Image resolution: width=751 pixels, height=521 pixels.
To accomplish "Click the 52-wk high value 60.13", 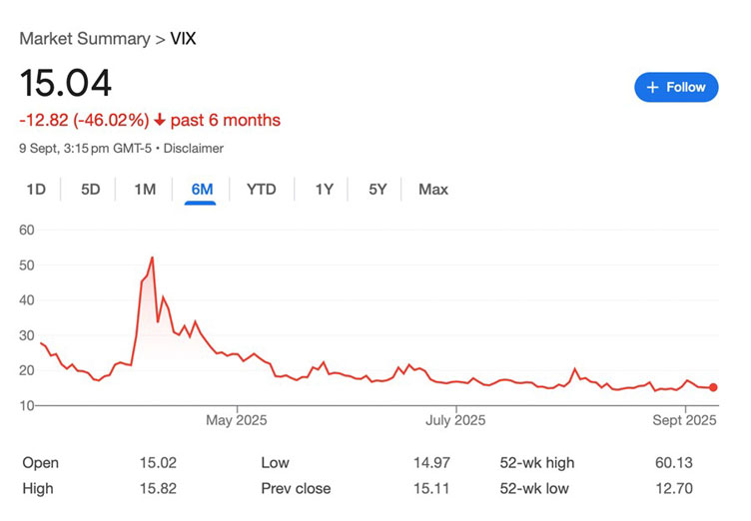I will 696,463.
